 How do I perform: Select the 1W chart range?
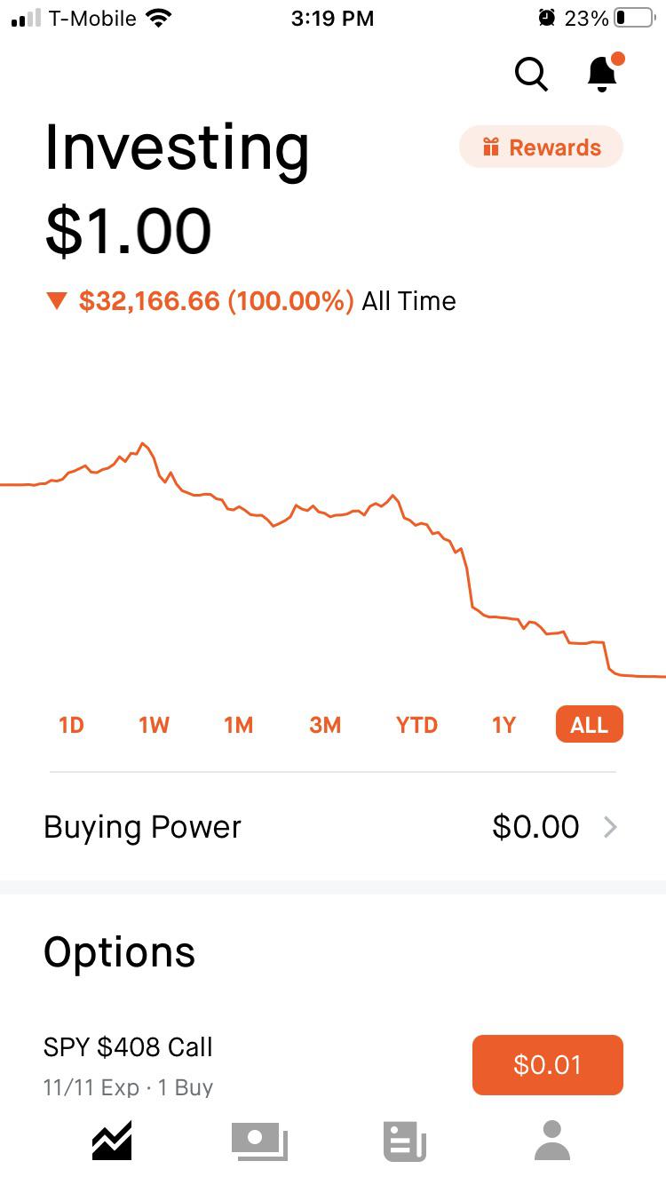154,725
